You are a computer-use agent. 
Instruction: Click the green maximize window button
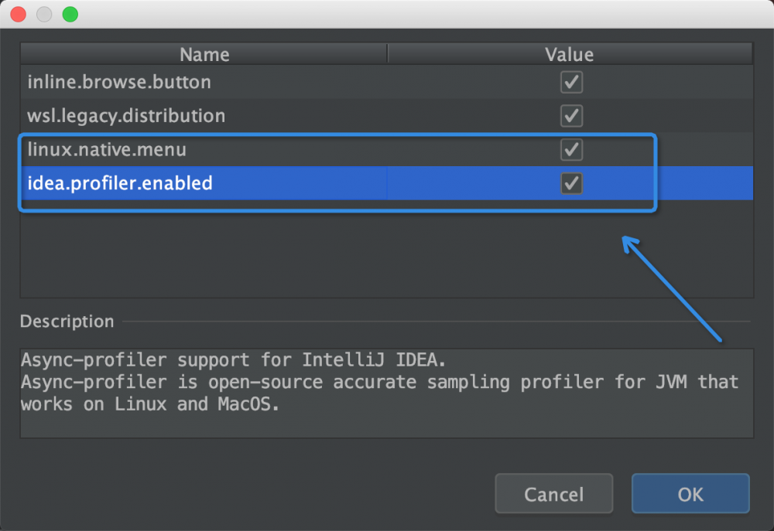[x=70, y=14]
